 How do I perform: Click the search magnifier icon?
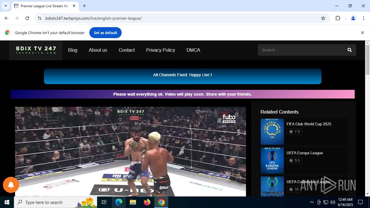[349, 50]
